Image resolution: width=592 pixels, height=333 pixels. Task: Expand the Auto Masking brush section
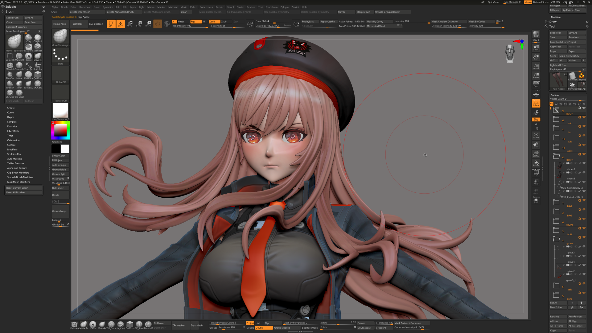14,159
